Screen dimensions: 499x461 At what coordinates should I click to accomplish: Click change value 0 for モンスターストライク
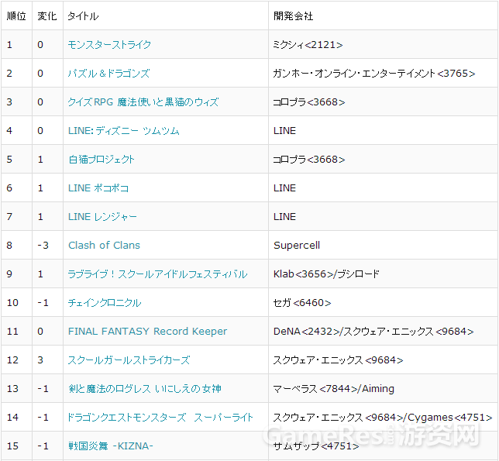click(x=40, y=44)
